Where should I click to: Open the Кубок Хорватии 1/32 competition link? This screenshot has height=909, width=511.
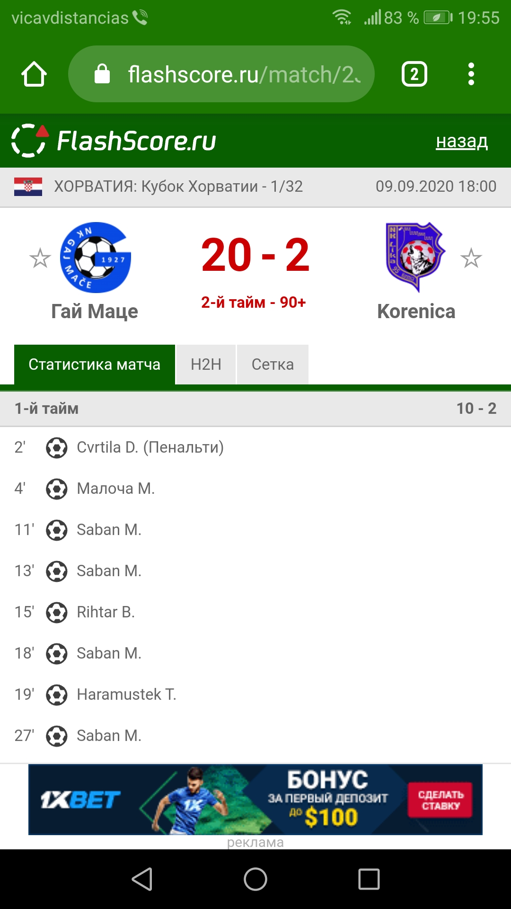coord(178,187)
